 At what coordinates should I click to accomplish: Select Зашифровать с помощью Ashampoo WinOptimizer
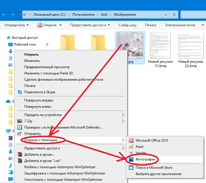71,173
